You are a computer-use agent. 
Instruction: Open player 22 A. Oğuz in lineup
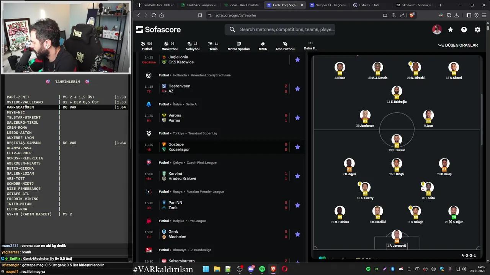click(454, 215)
